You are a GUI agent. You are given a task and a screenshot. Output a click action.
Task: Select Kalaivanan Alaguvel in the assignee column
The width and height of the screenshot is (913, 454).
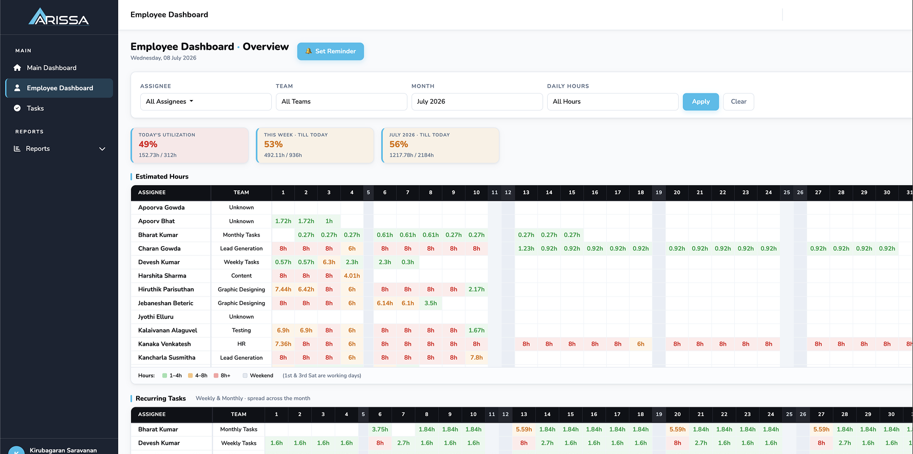pyautogui.click(x=167, y=330)
